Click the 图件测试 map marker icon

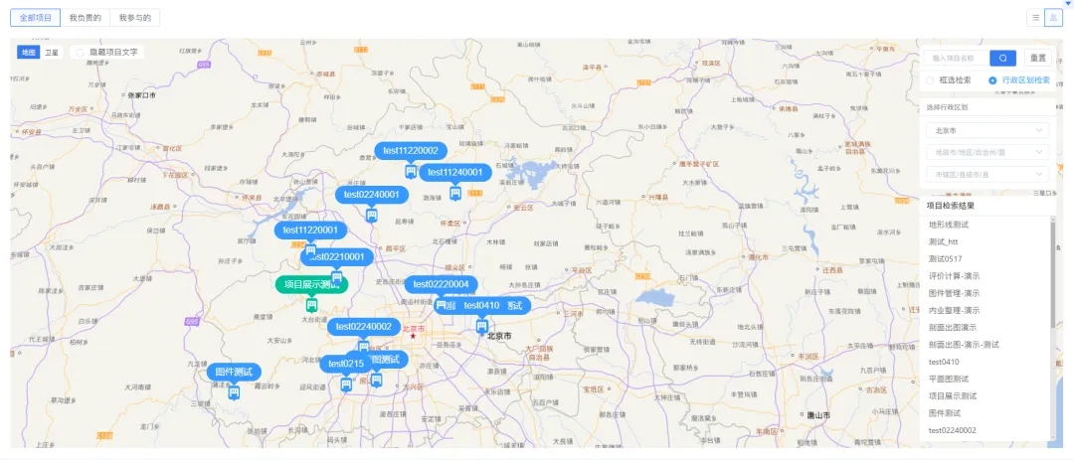click(x=234, y=392)
